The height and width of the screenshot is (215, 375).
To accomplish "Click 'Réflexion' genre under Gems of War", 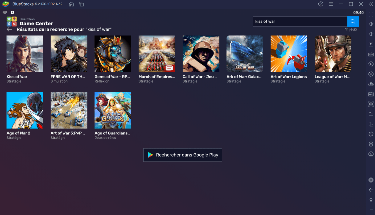I will tap(102, 81).
